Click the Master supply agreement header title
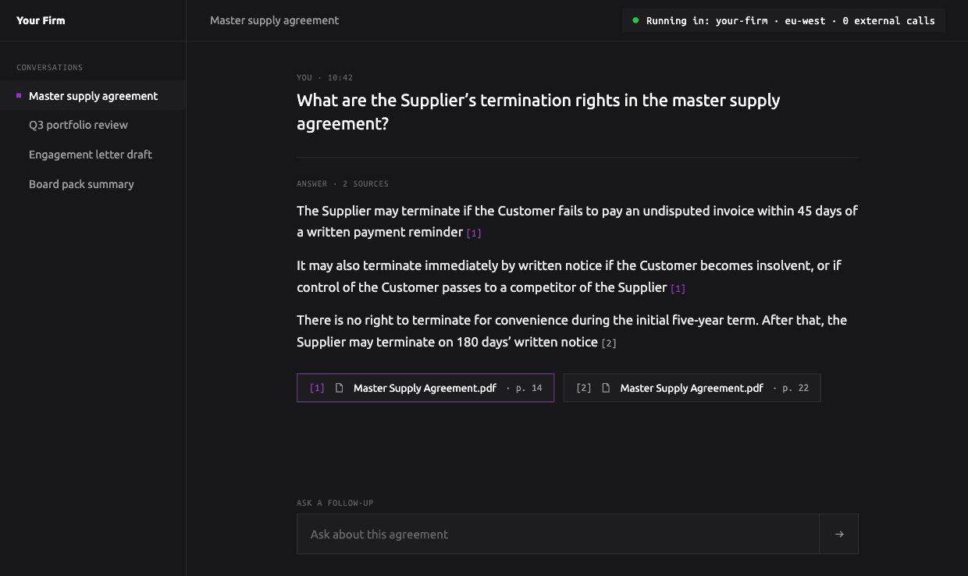This screenshot has width=968, height=576. click(x=274, y=20)
